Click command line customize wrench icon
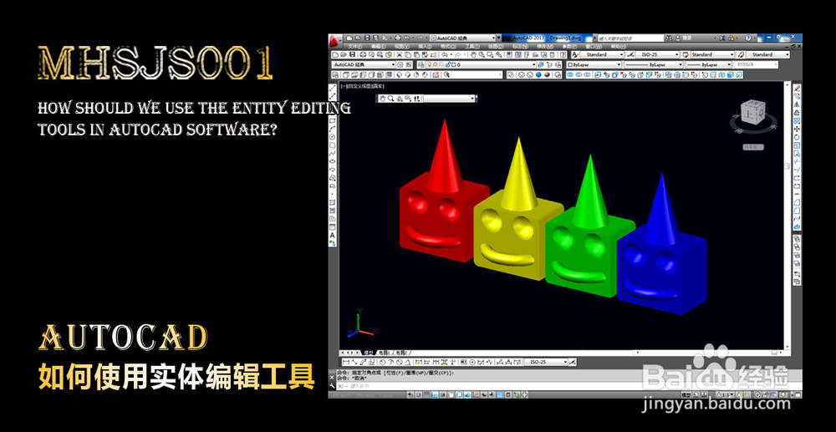The height and width of the screenshot is (432, 836). (332, 386)
